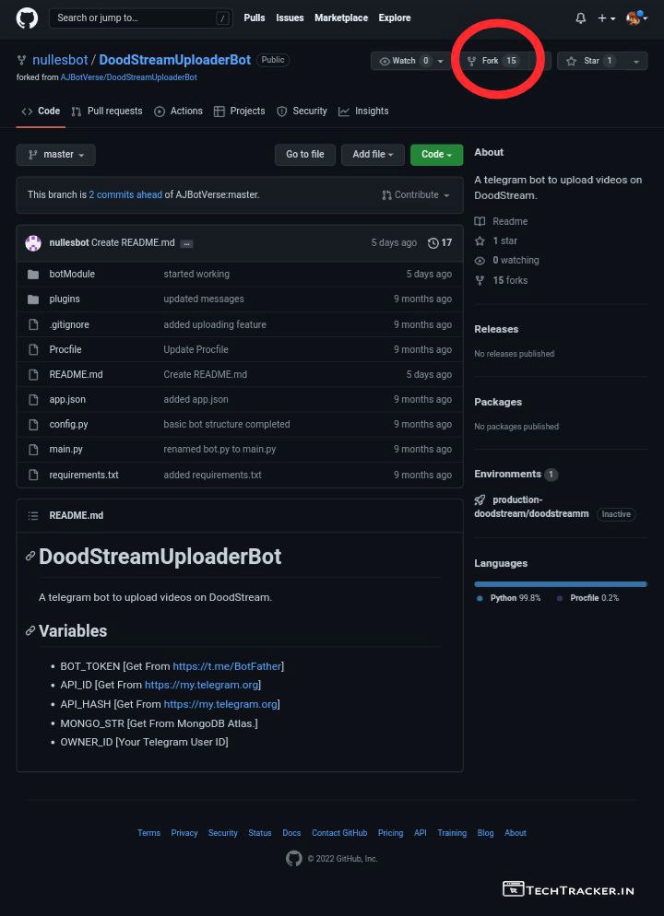664x916 pixels.
Task: Click the Languages percentage bar
Action: click(x=560, y=584)
